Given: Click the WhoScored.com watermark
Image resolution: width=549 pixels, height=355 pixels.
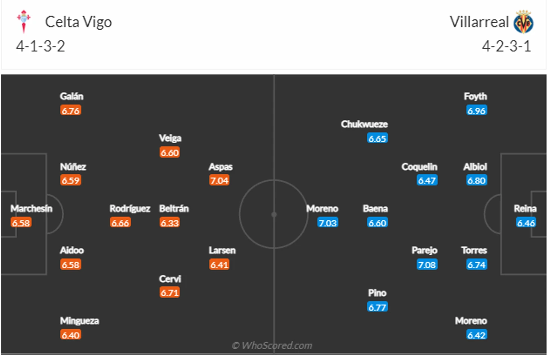Looking at the screenshot, I should pyautogui.click(x=272, y=345).
